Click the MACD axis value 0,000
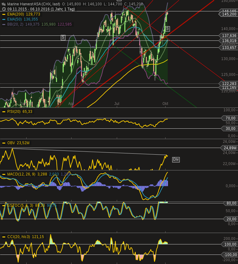This screenshot has height=264, width=238. click(230, 186)
